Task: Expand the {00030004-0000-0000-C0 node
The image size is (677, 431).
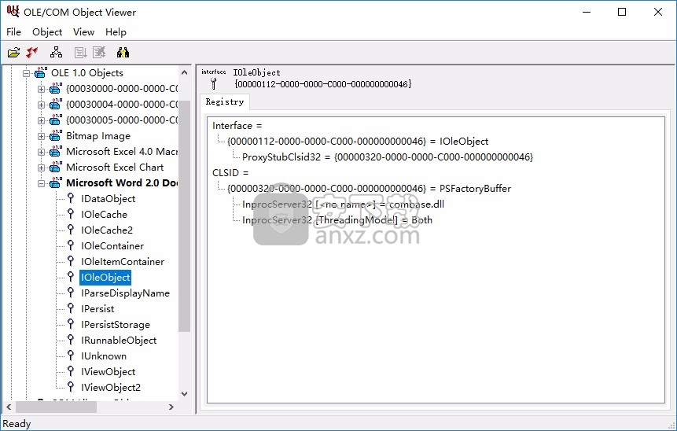Action: point(41,105)
